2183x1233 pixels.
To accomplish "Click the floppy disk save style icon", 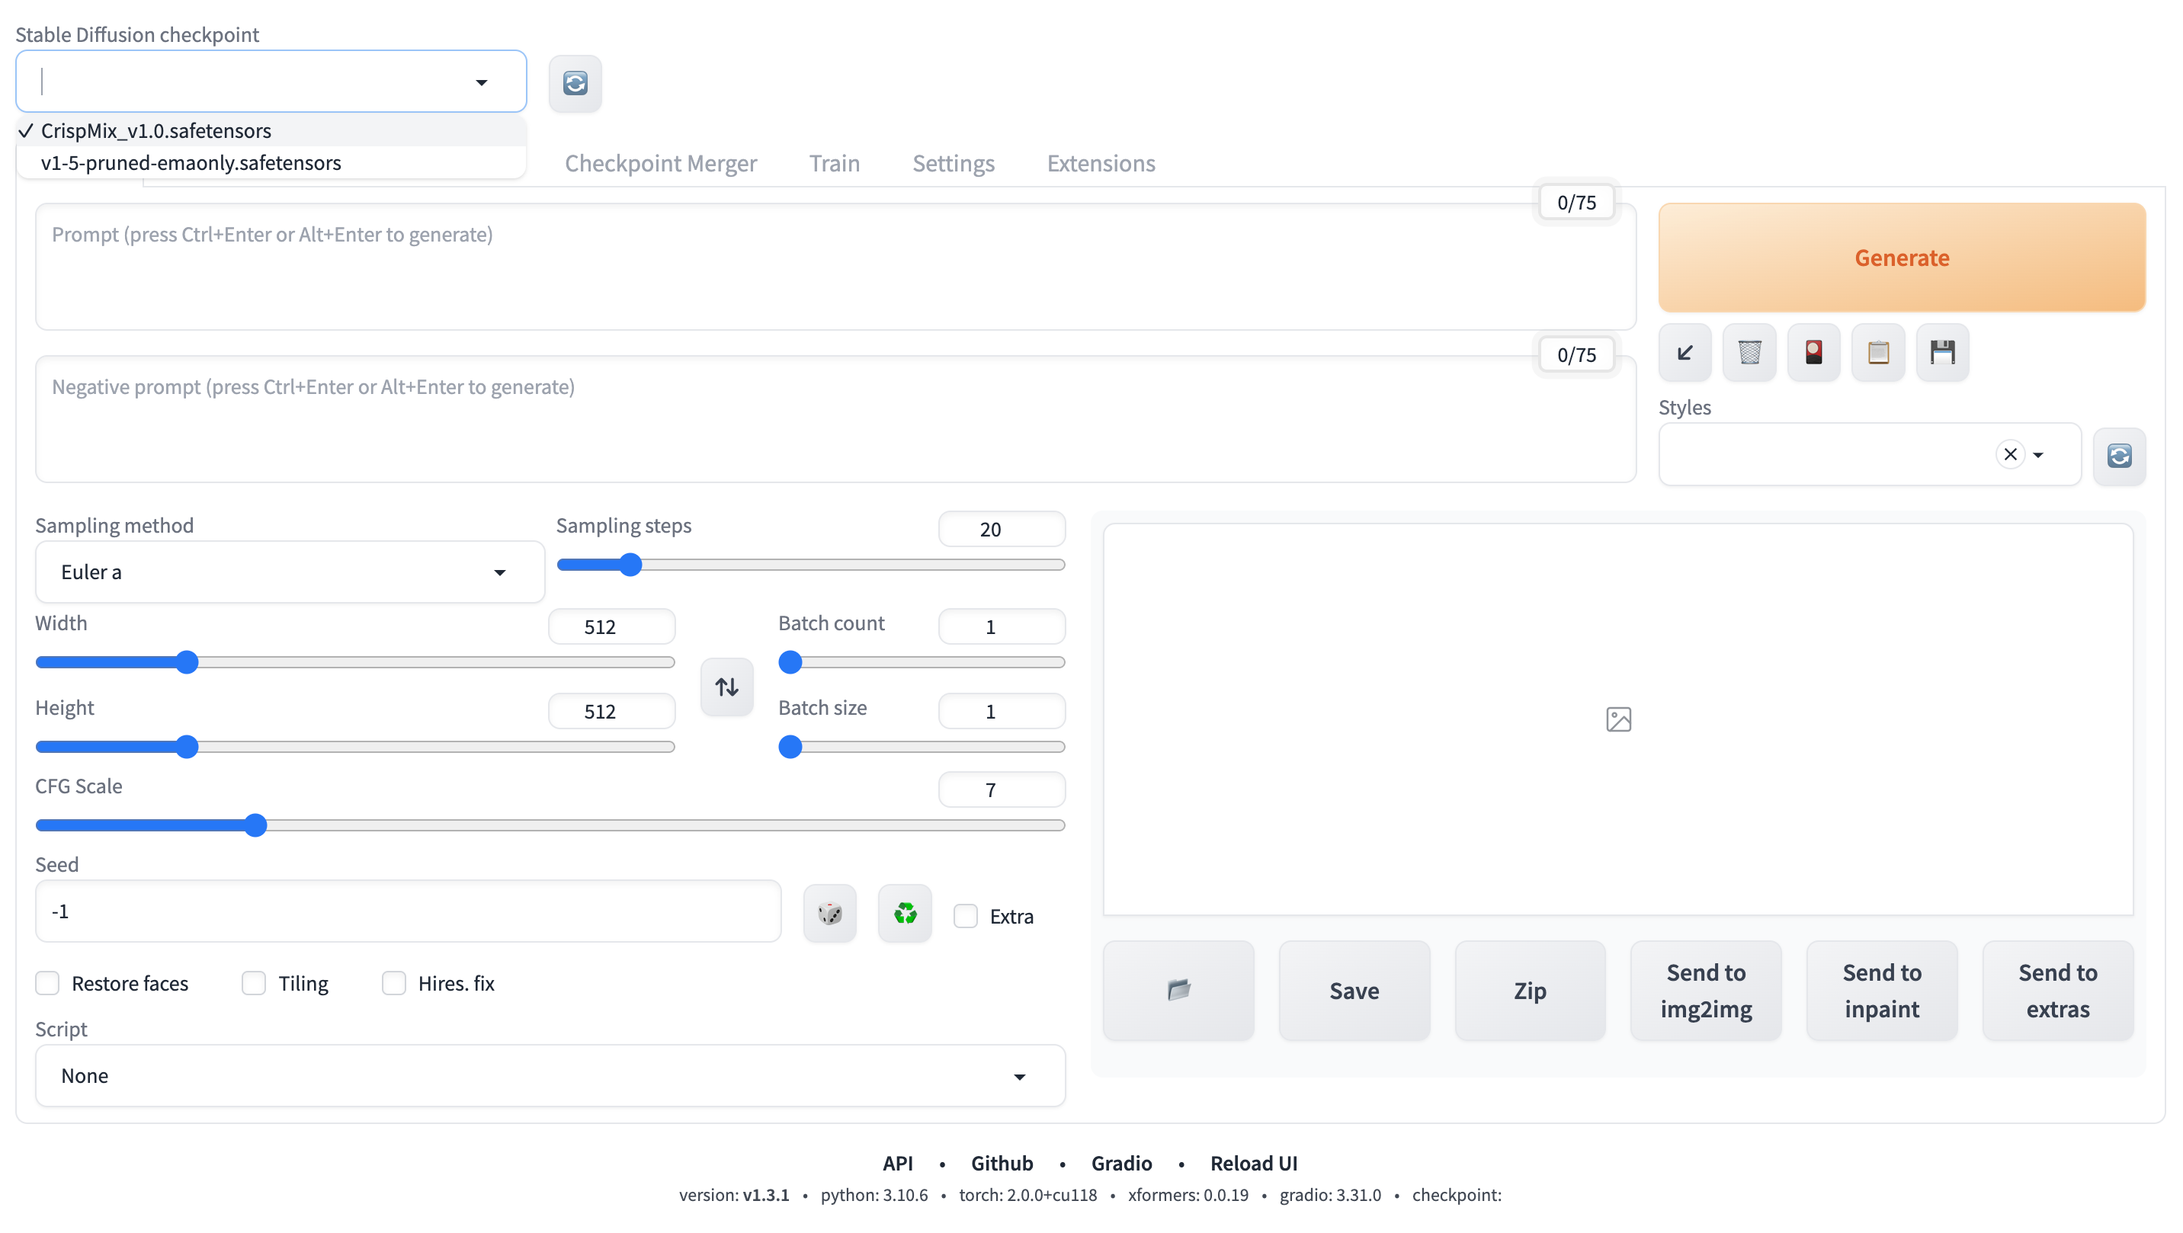I will point(1942,353).
